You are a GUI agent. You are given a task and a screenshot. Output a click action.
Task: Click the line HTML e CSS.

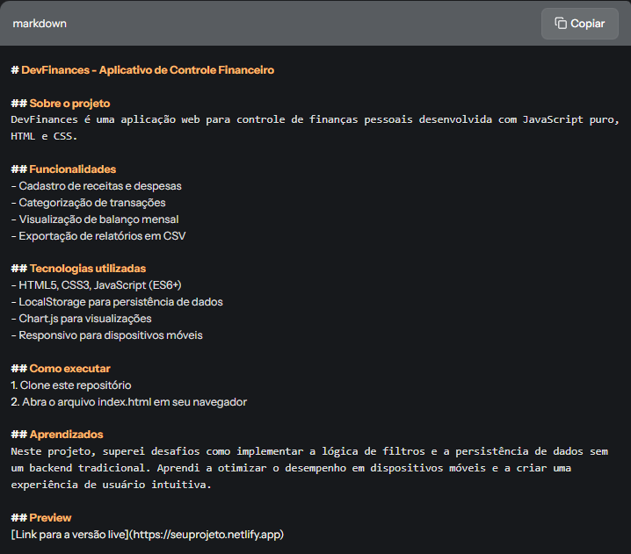coord(44,136)
